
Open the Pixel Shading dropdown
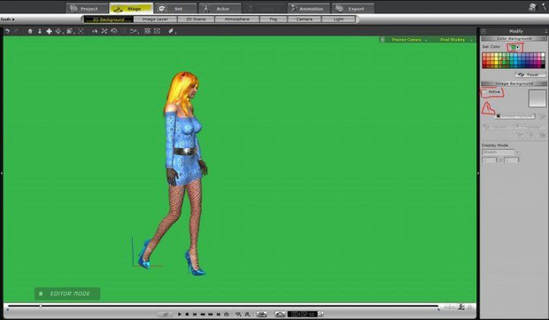pyautogui.click(x=454, y=40)
